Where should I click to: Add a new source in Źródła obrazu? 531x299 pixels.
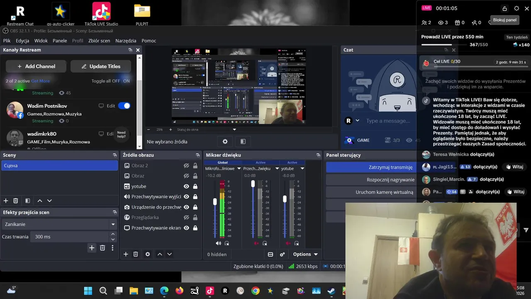126,254
